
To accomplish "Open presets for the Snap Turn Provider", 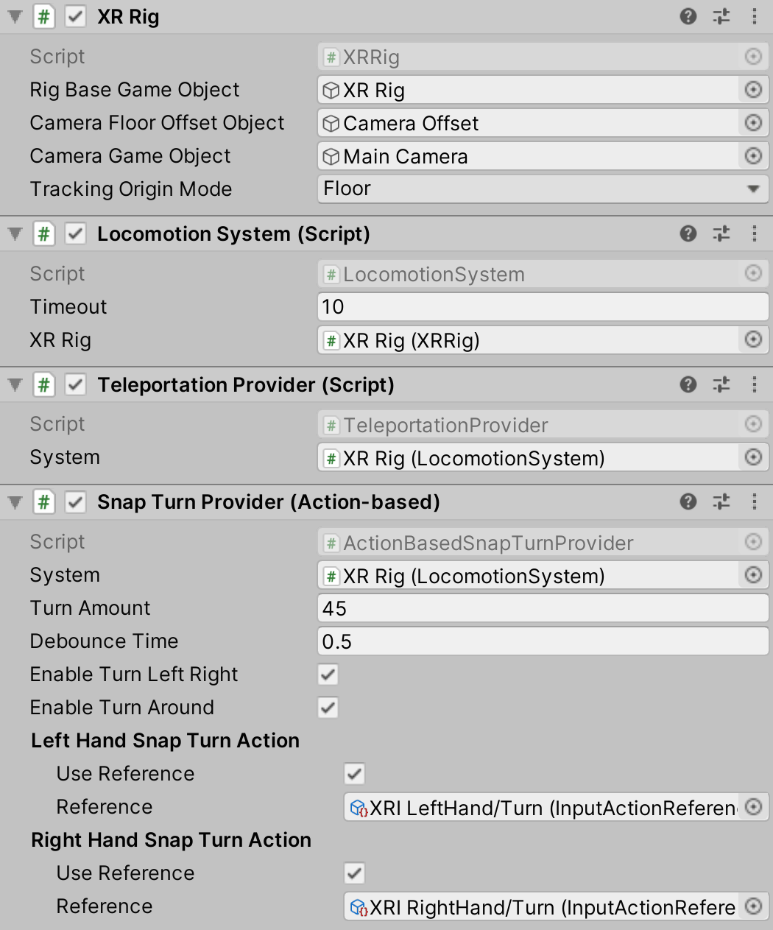I will [x=721, y=501].
